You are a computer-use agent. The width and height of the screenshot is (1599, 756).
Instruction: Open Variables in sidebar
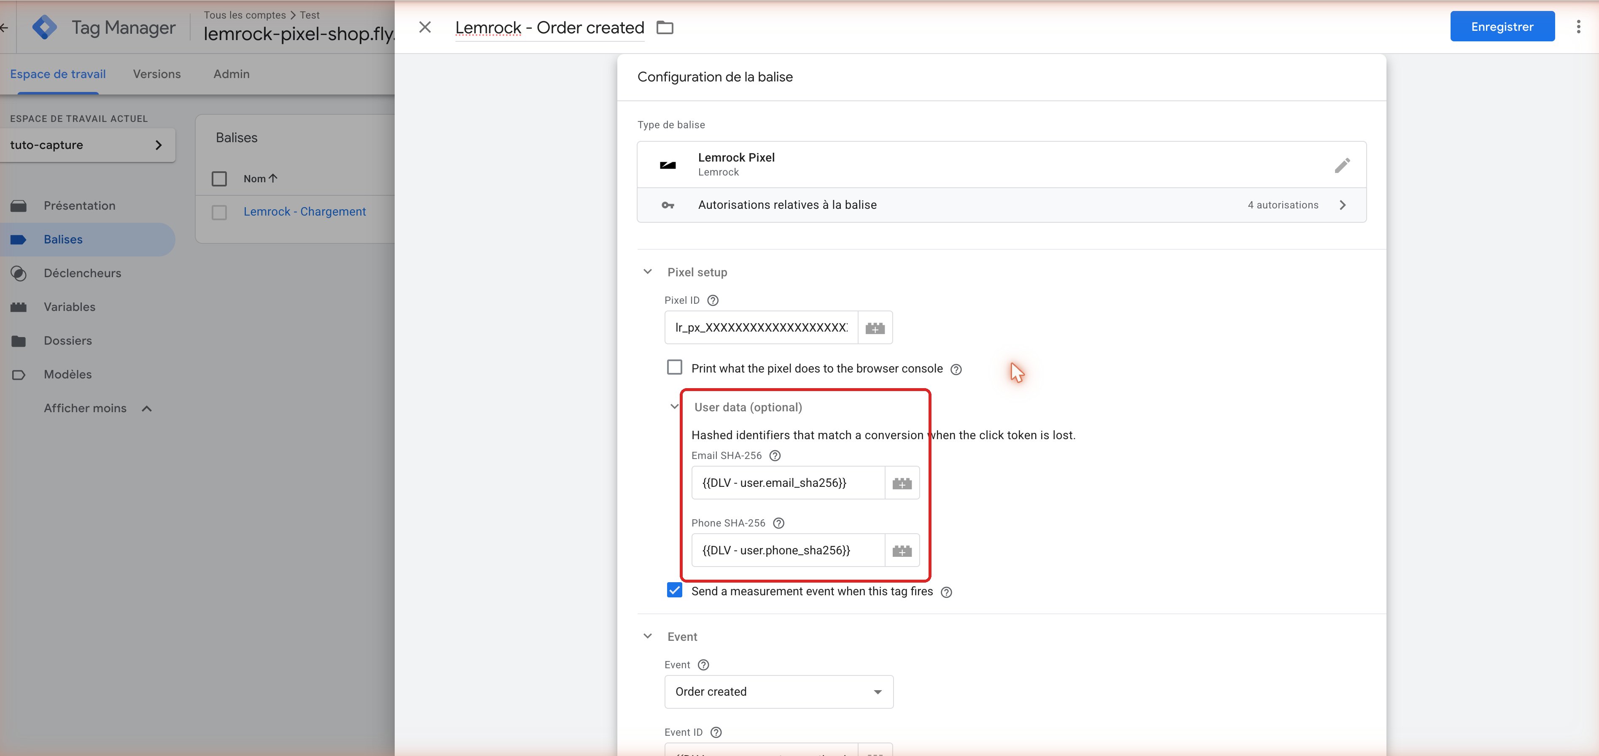coord(70,307)
